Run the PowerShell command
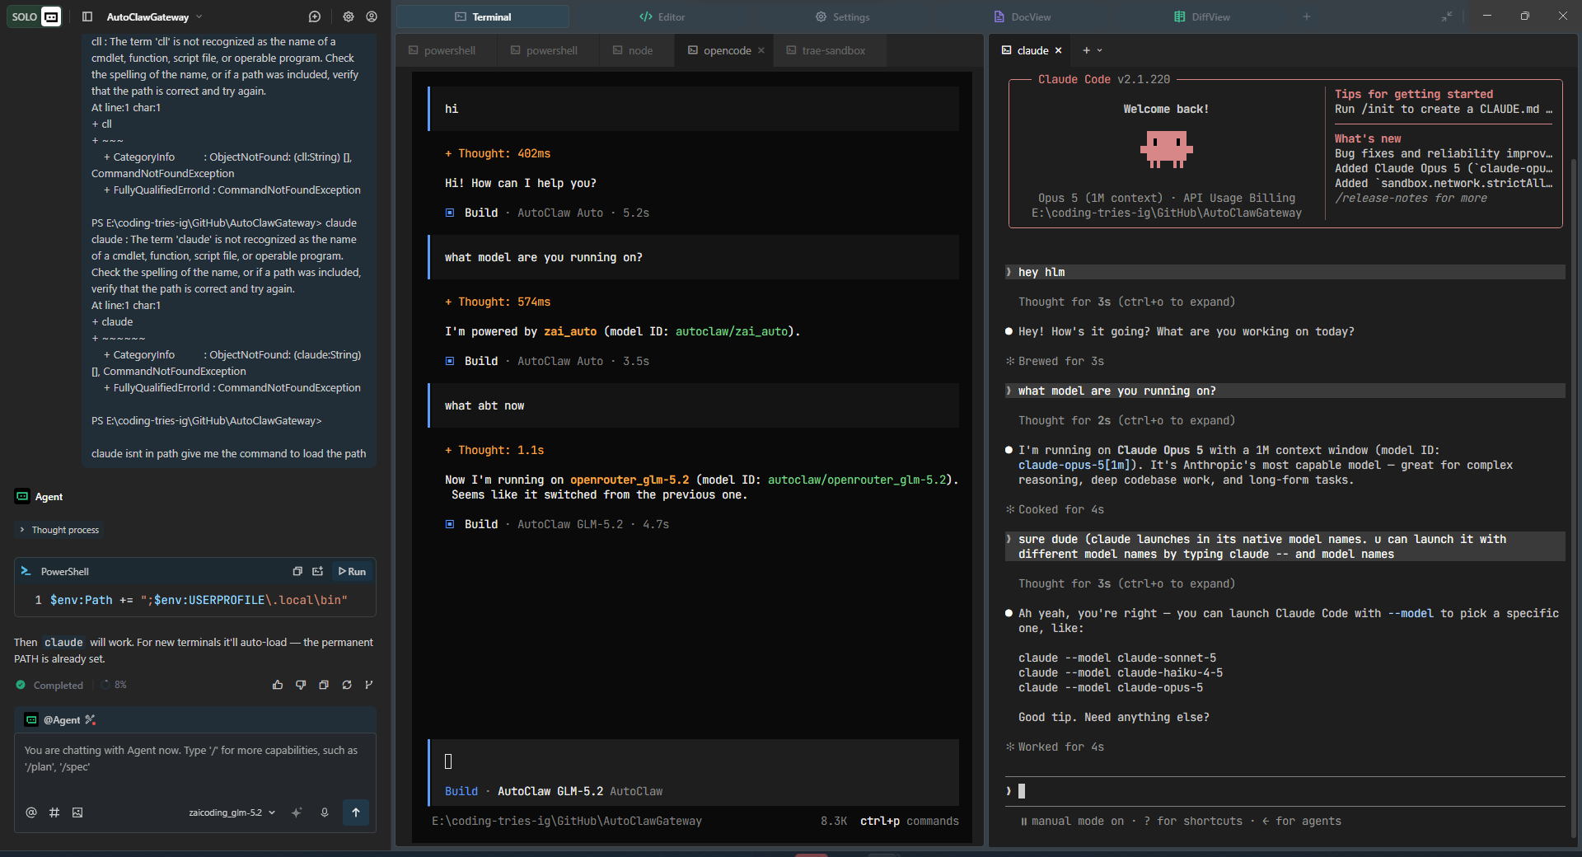This screenshot has height=857, width=1582. [x=352, y=571]
